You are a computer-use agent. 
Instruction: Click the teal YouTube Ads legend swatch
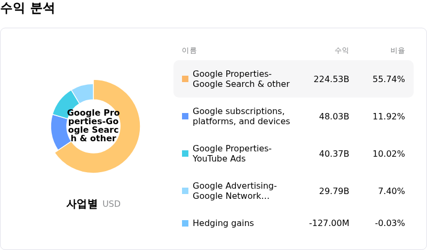point(185,154)
